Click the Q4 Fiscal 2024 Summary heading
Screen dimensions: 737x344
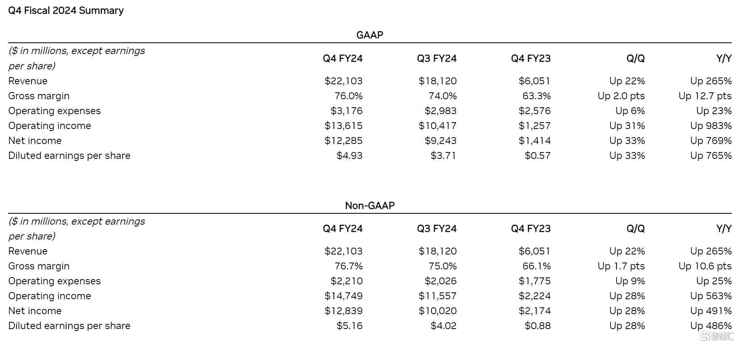tap(66, 10)
